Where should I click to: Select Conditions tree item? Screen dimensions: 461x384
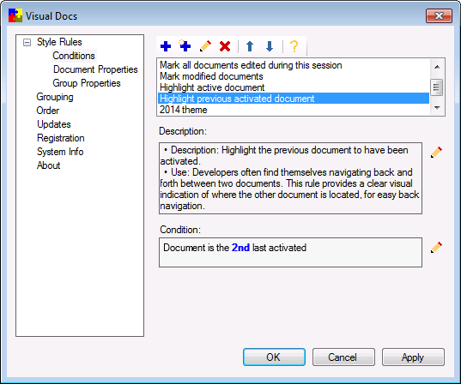click(x=74, y=56)
